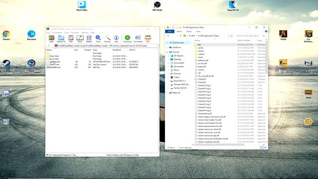Open Google Chrome desktop shortcut

coord(6,35)
